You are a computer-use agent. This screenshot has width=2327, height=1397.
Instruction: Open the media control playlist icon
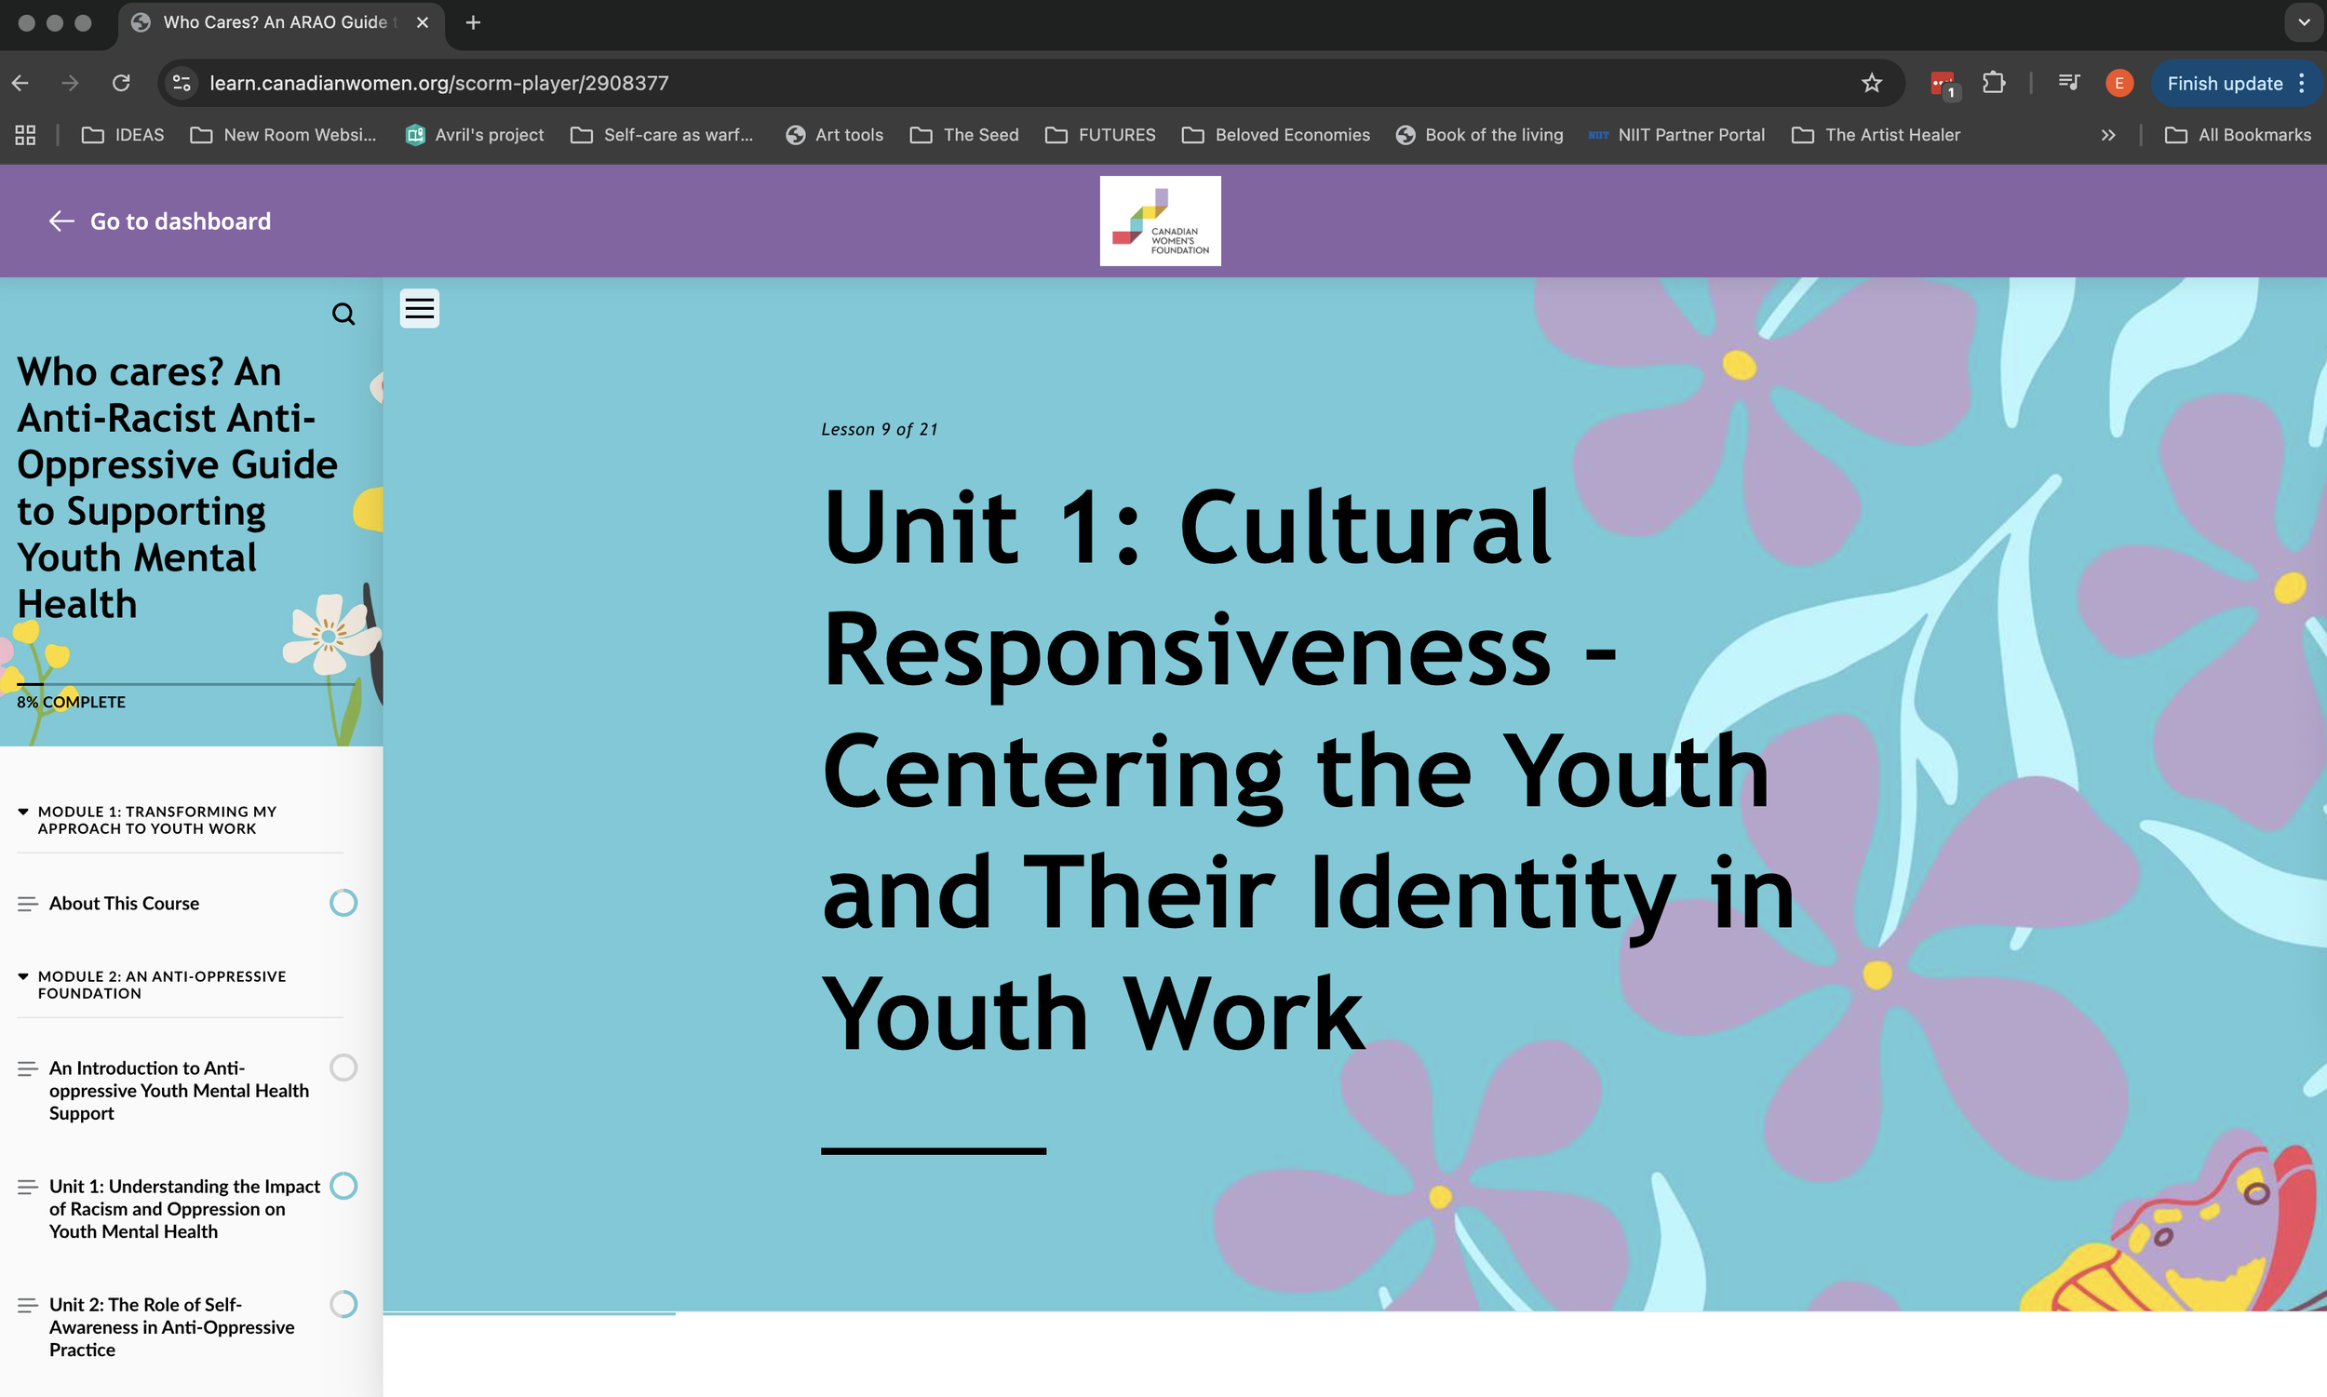[x=2068, y=83]
